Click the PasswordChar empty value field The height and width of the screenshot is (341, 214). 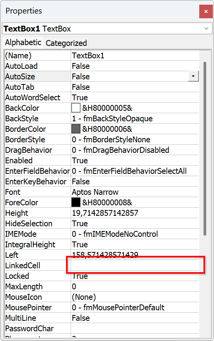(x=135, y=329)
